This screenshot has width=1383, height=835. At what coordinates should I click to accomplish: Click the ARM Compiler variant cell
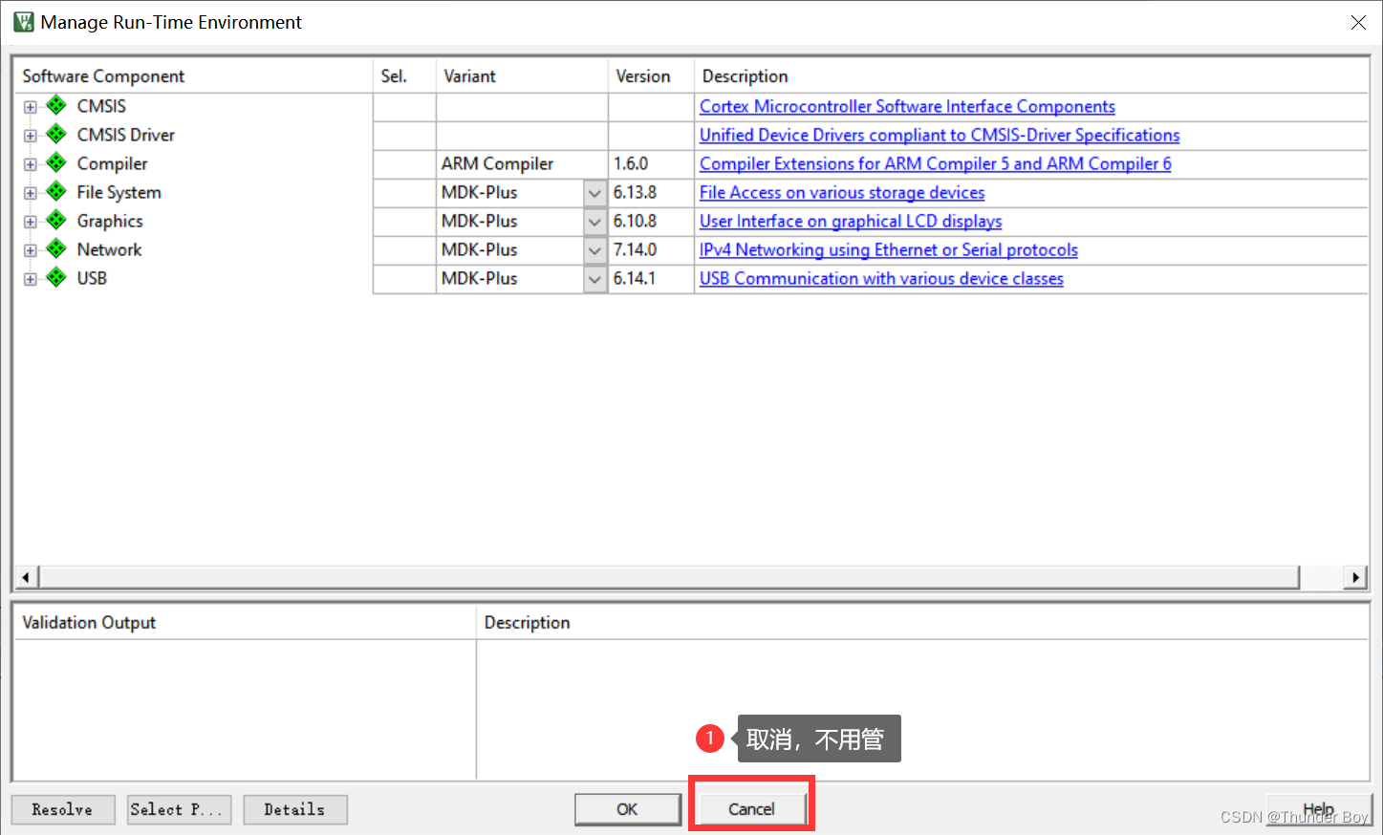[x=522, y=163]
